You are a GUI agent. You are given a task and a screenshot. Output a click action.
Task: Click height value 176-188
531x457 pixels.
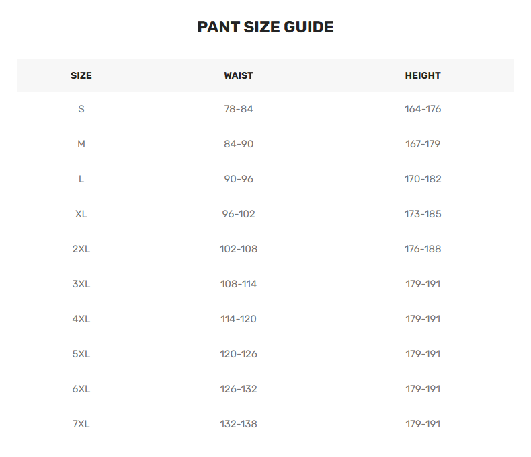[x=423, y=249]
